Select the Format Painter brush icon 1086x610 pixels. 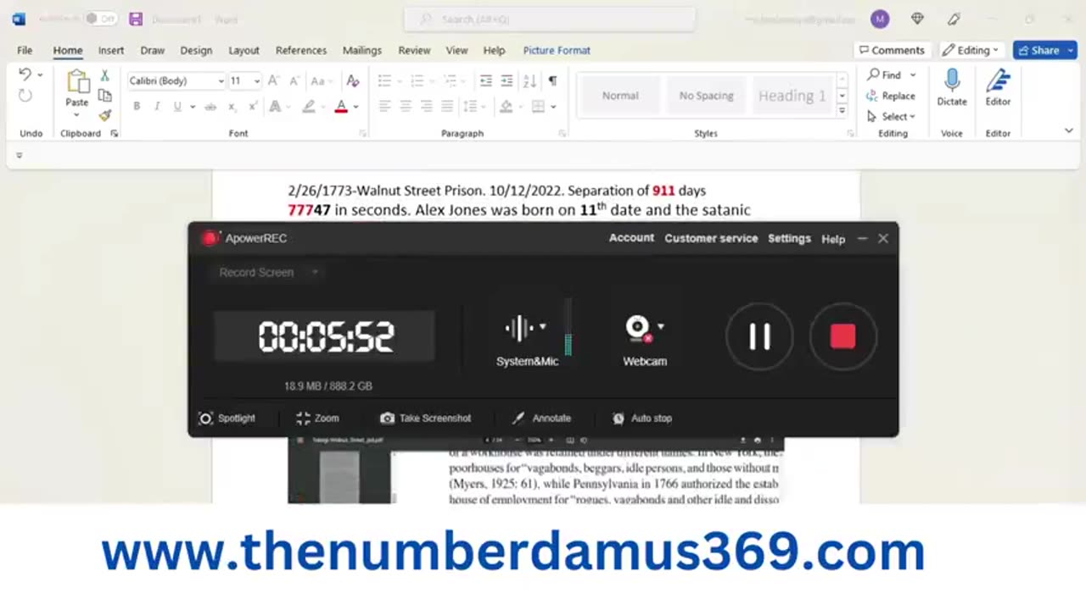[104, 115]
